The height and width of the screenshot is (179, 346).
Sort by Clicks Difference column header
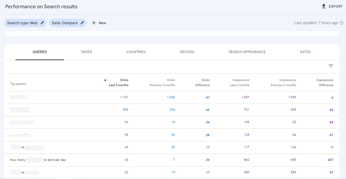point(203,82)
